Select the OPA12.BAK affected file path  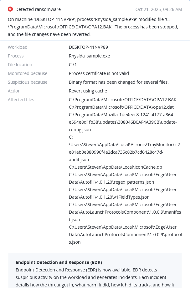(x=122, y=100)
